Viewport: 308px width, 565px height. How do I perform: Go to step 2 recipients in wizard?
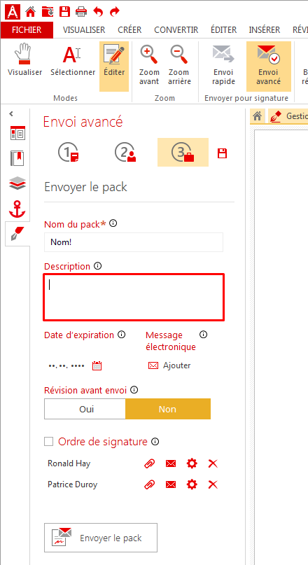tap(125, 152)
